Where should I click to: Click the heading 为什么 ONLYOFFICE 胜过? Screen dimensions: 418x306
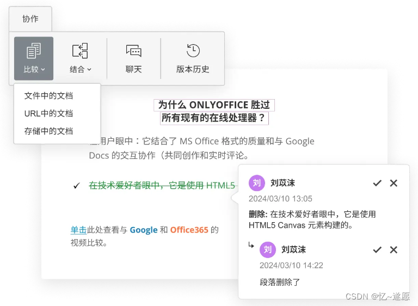(x=214, y=105)
